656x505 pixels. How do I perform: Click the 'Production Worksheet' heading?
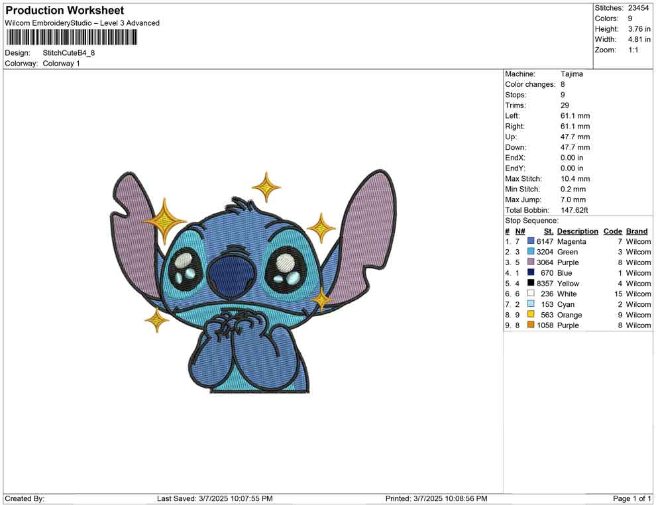pos(65,11)
